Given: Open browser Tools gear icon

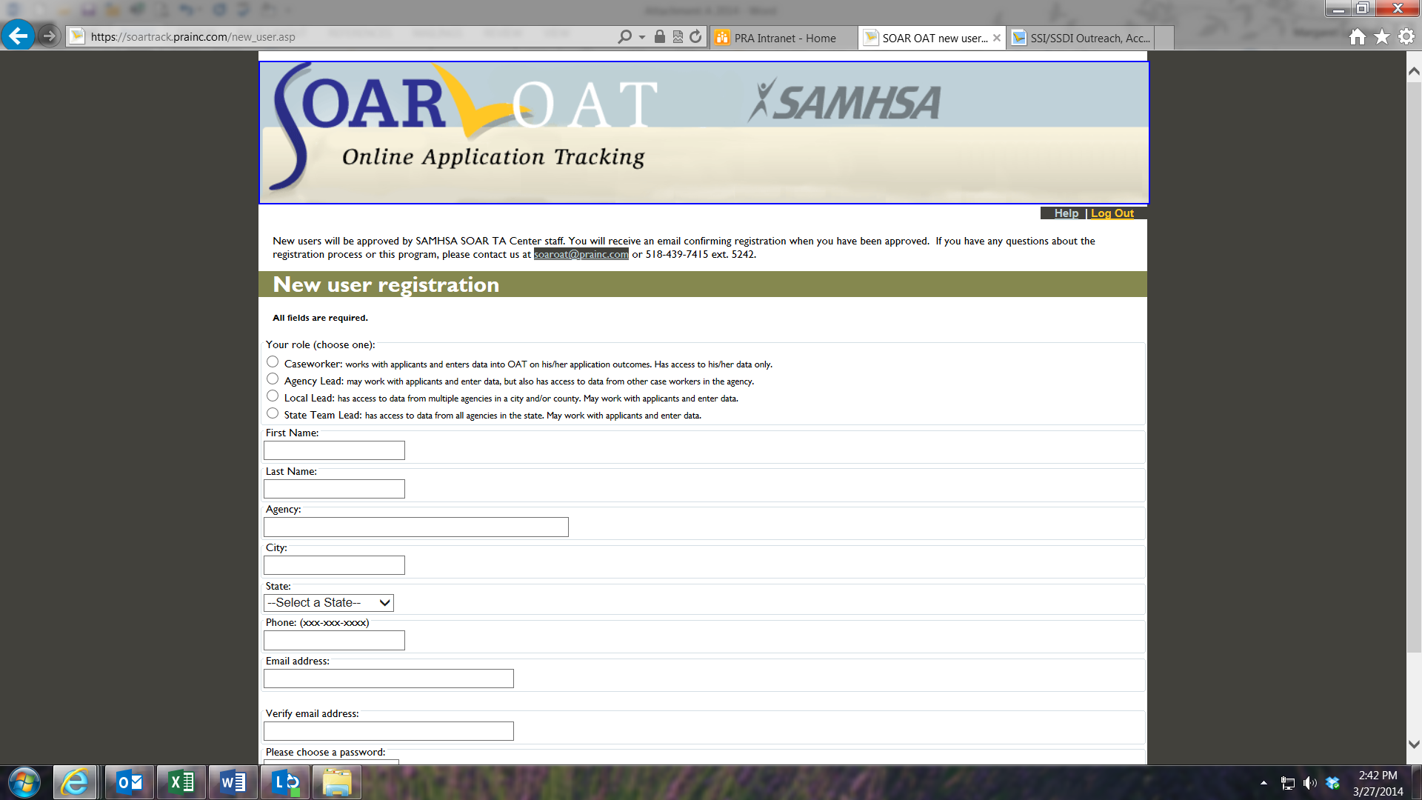Looking at the screenshot, I should click(1406, 37).
